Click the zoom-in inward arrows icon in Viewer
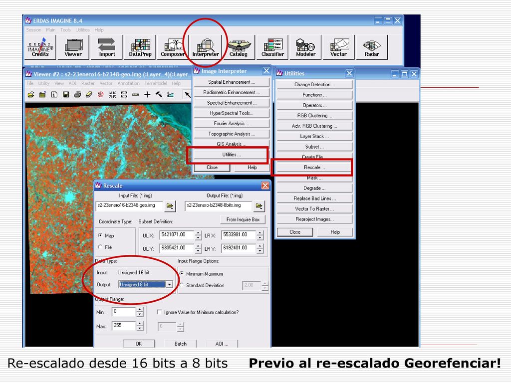The image size is (511, 383). click(112, 95)
